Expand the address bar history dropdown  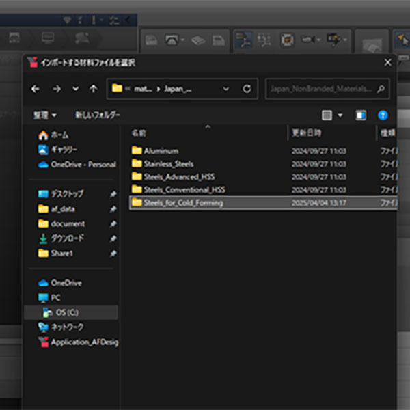tap(226, 89)
